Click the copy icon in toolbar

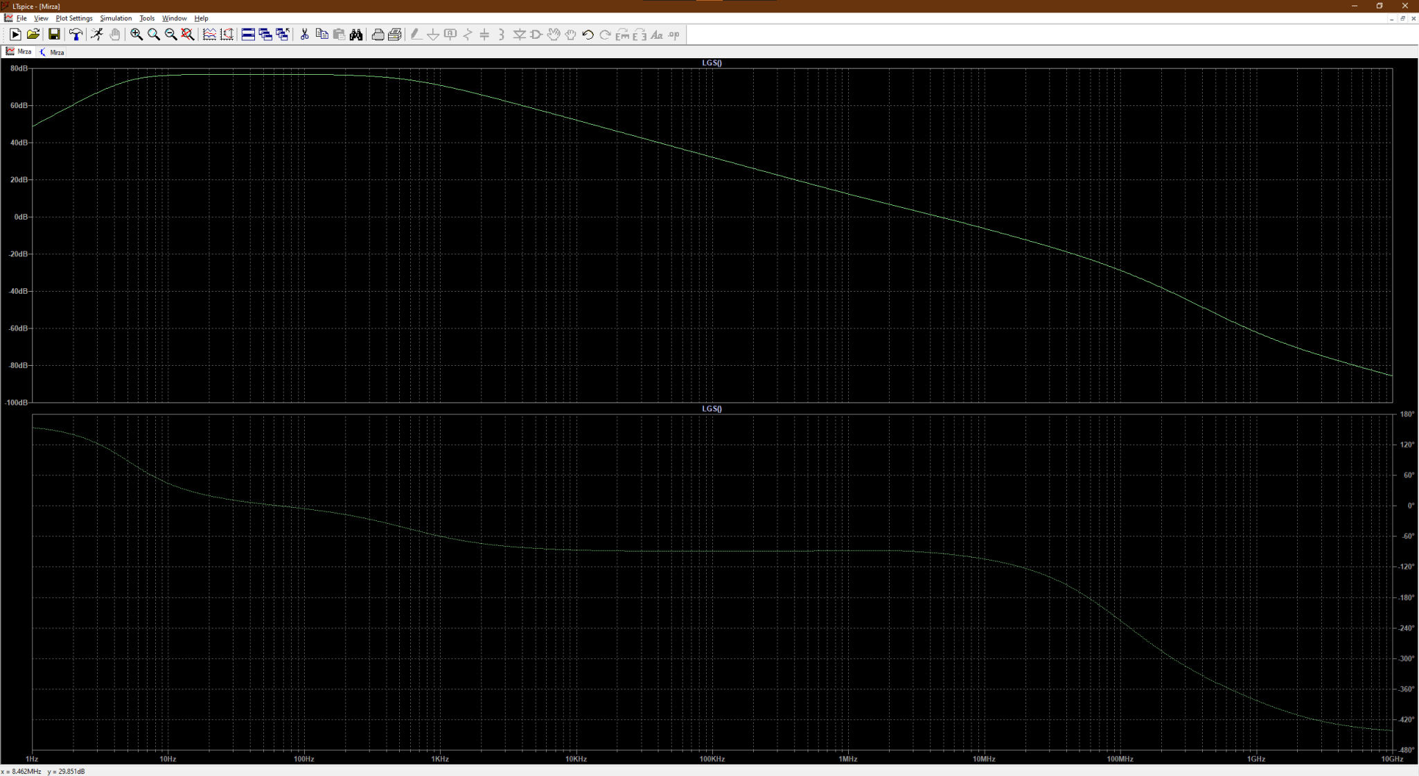[321, 35]
